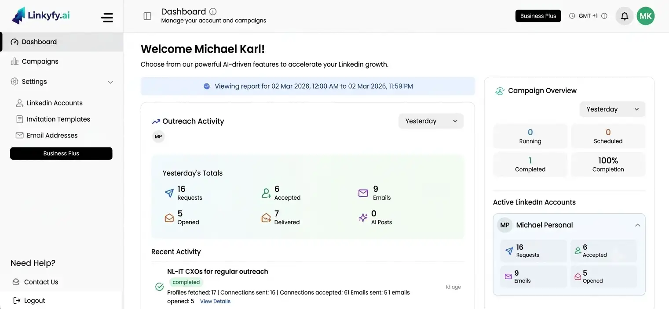The image size is (669, 309).
Task: Toggle the hamburger menu icon
Action: 107,18
